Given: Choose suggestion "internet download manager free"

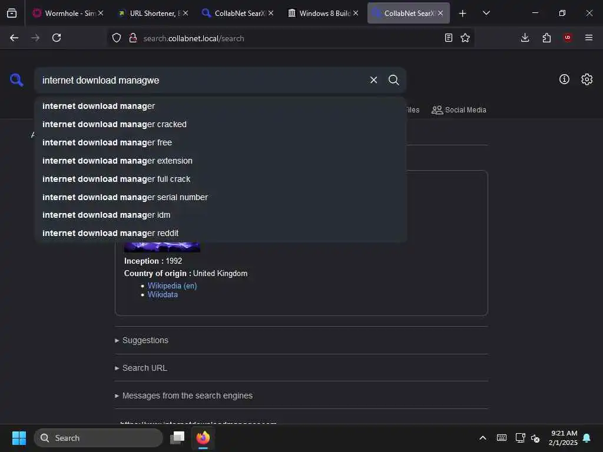Looking at the screenshot, I should point(220,142).
